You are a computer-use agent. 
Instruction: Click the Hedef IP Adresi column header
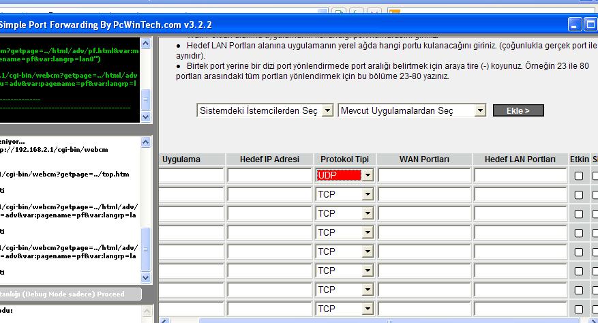click(x=269, y=159)
